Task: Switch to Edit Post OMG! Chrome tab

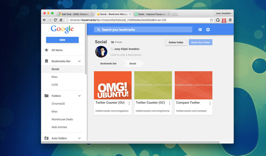Action: coord(75,14)
